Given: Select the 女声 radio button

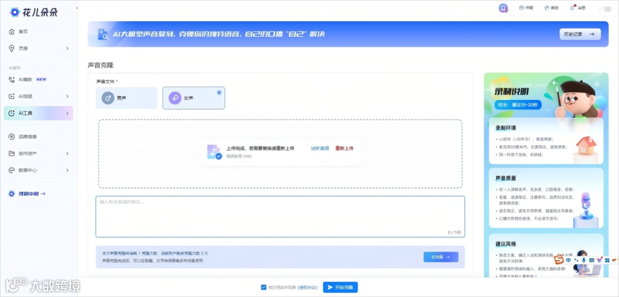Looking at the screenshot, I should point(219,92).
